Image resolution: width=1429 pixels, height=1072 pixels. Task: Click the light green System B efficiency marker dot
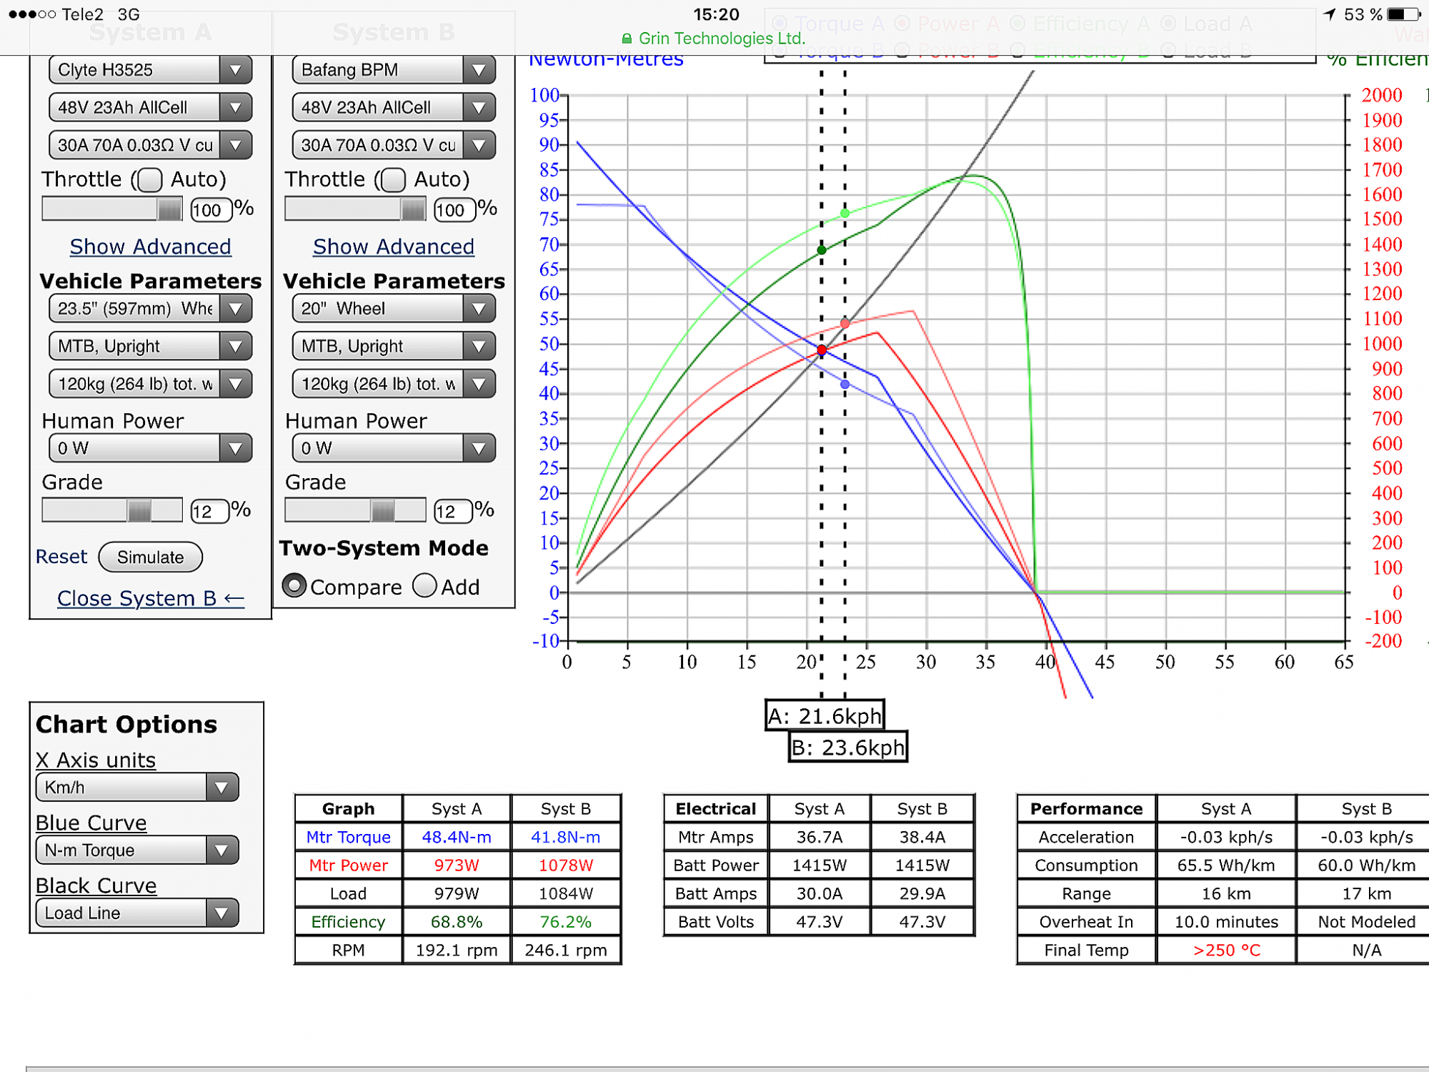click(845, 213)
